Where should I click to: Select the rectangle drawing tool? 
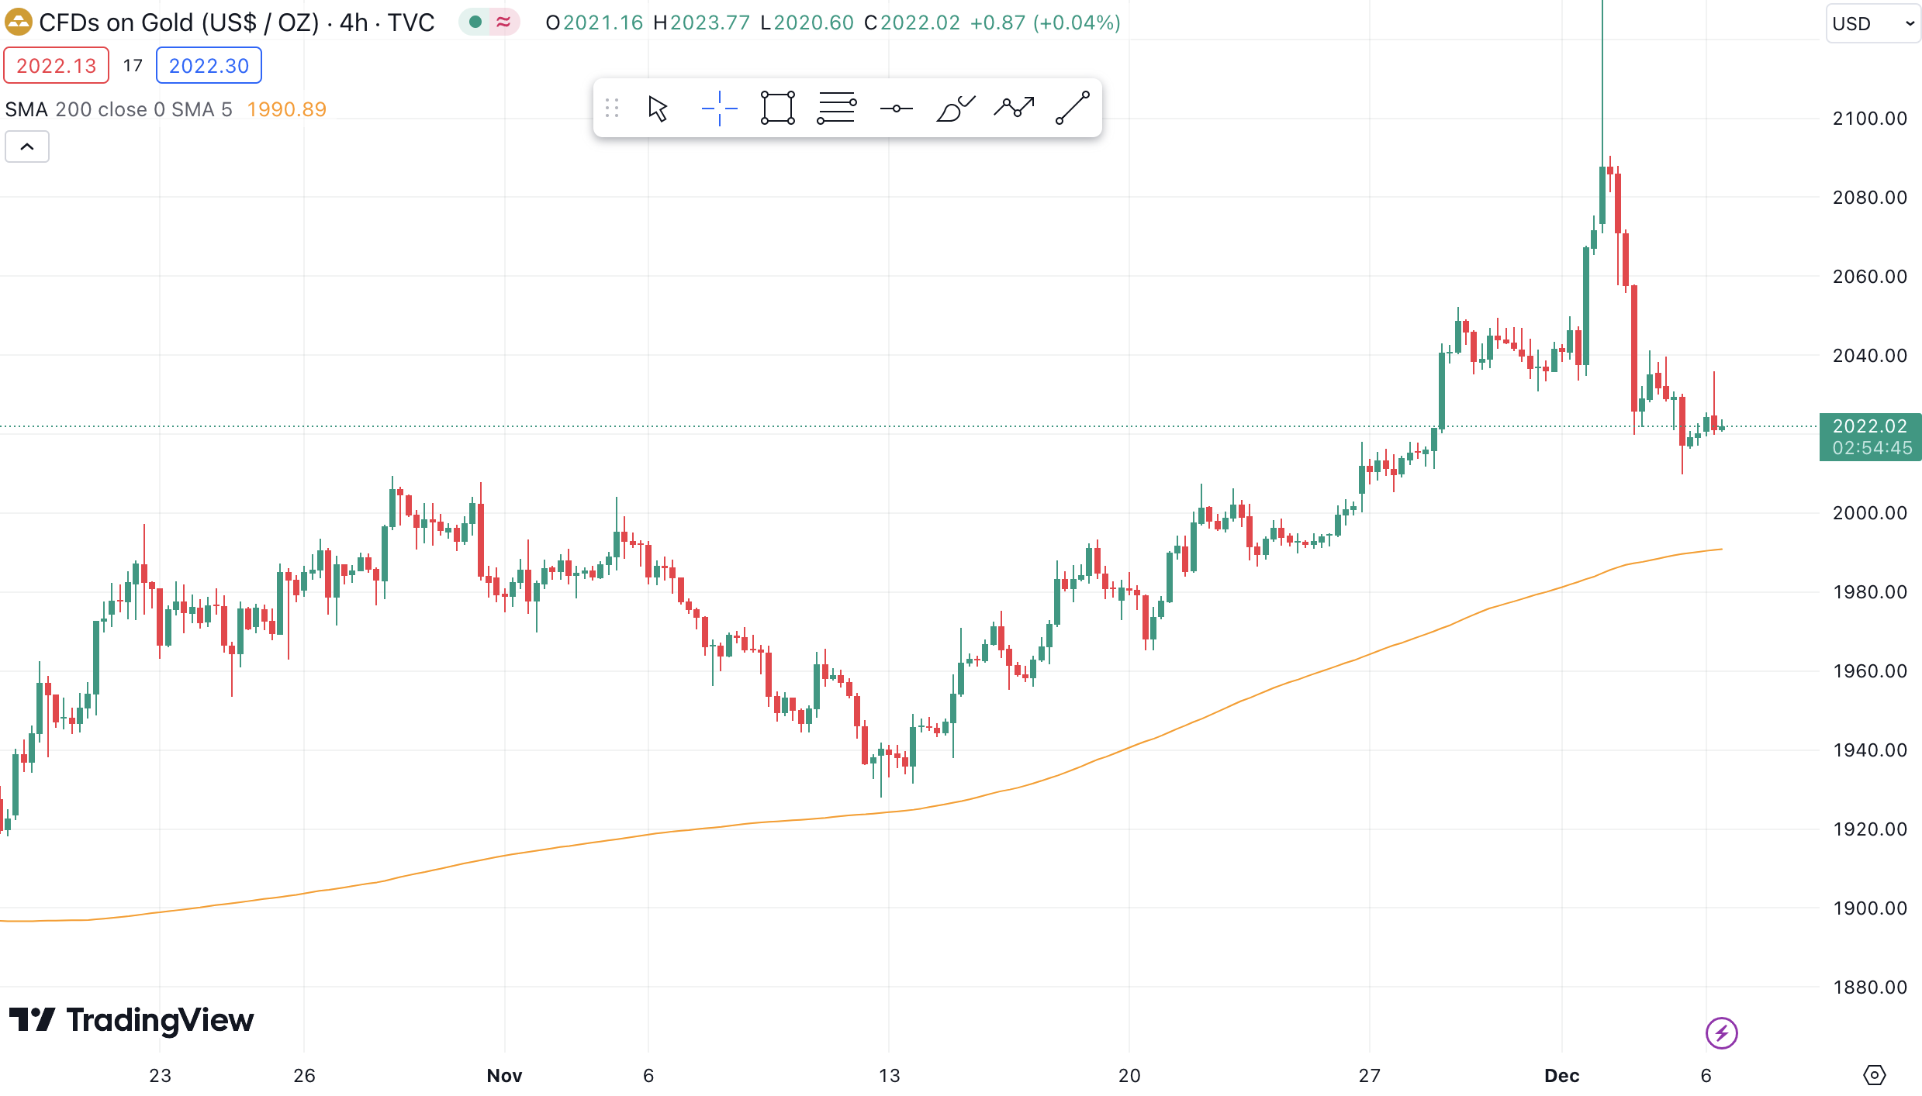tap(778, 109)
